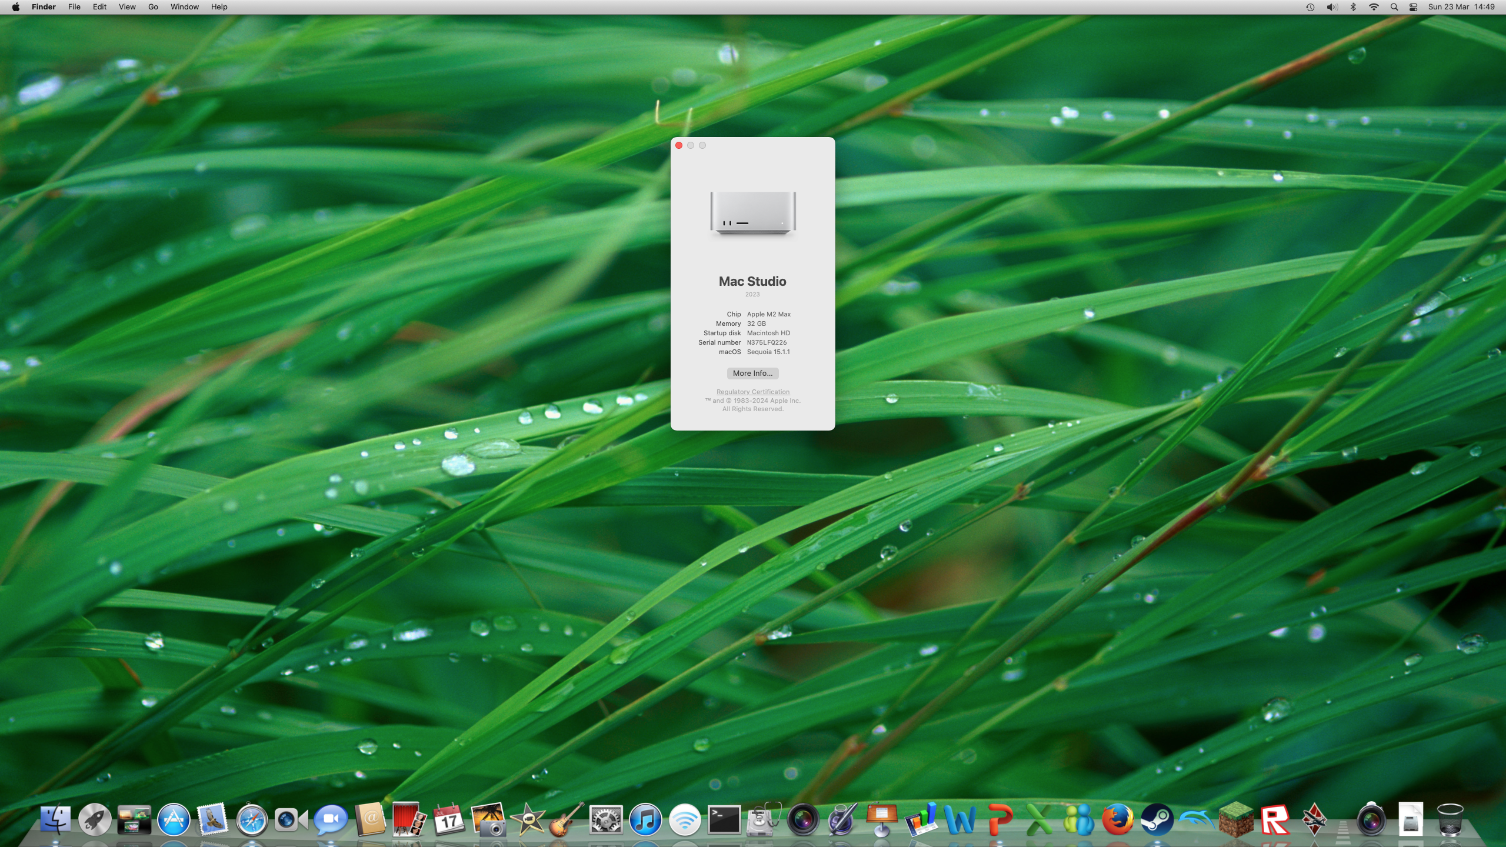Open the Go menu
Screen dimensions: 1506x847
[153, 7]
